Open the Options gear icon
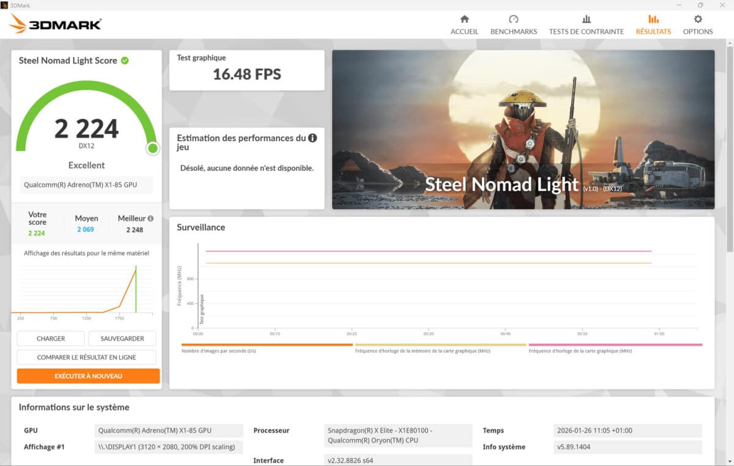This screenshot has width=734, height=466. (697, 19)
